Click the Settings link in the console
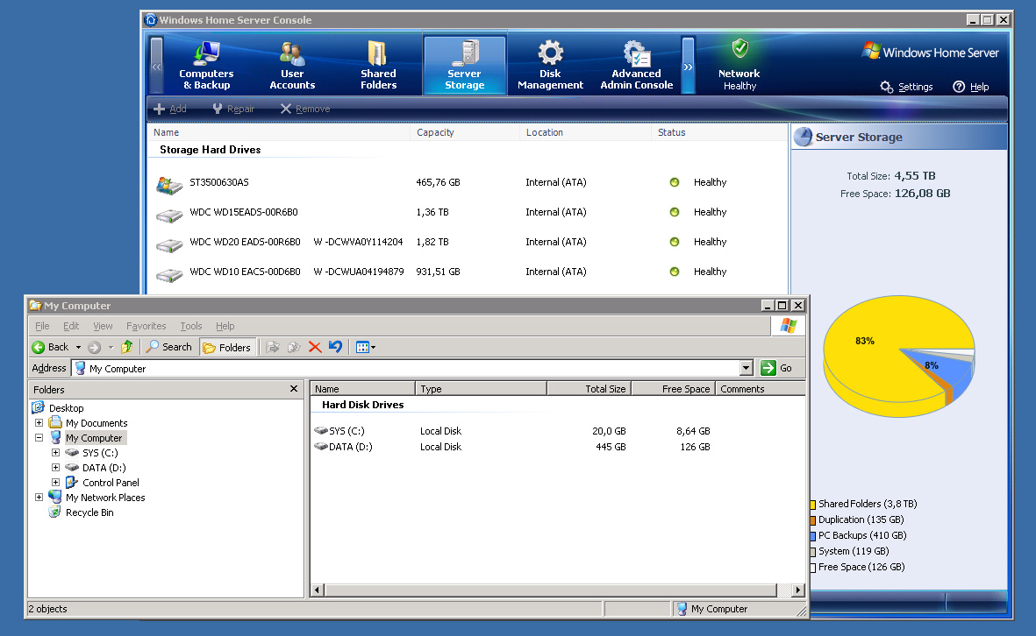This screenshot has height=636, width=1036. pos(907,87)
